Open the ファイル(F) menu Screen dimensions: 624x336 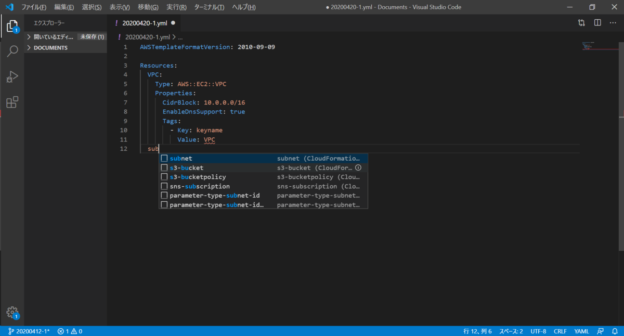34,7
